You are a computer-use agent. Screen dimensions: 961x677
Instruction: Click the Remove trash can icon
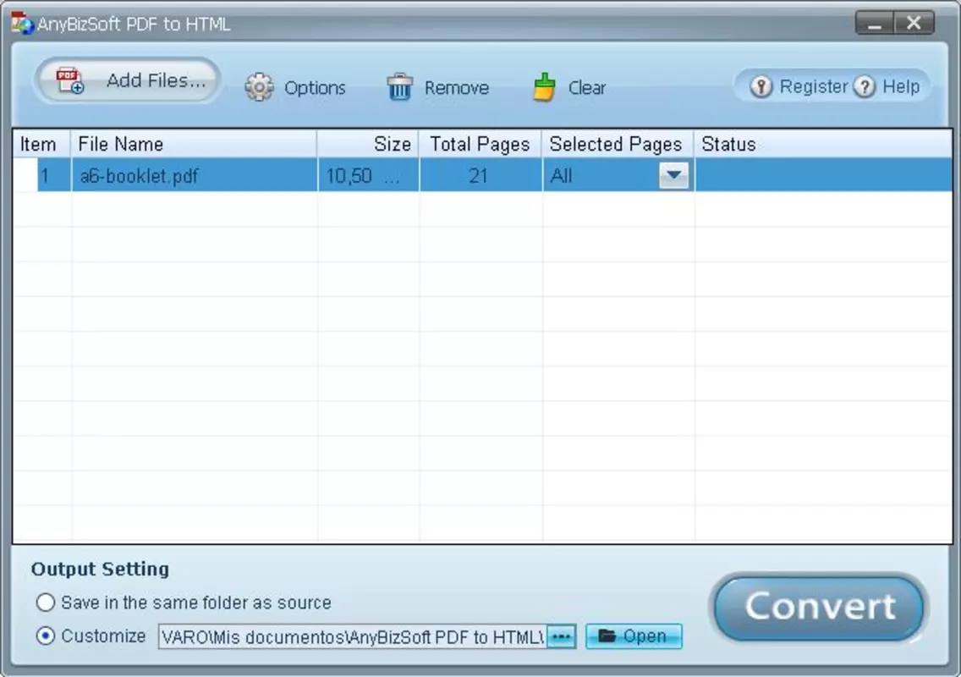tap(399, 87)
